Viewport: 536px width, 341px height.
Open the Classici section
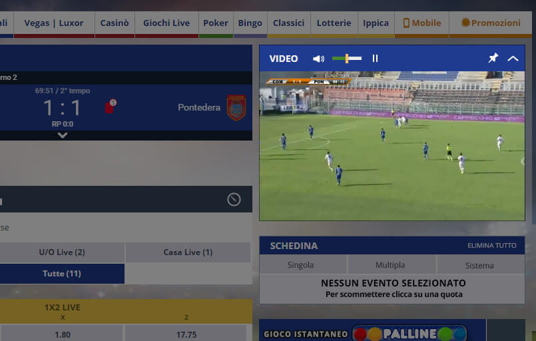288,23
